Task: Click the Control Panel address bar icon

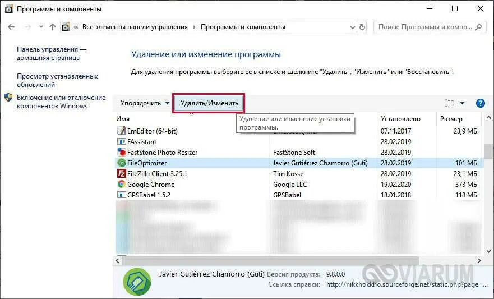Action: pyautogui.click(x=66, y=27)
